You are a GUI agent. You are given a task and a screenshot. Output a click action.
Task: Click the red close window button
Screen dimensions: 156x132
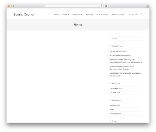pyautogui.click(x=9, y=6)
